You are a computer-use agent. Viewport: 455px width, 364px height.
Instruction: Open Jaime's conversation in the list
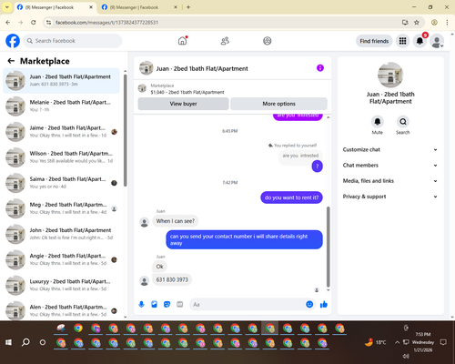[62, 132]
